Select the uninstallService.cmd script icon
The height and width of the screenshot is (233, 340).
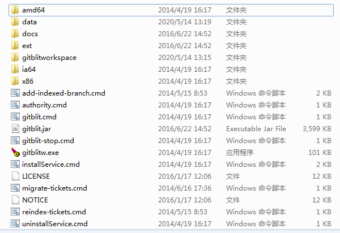[x=15, y=224]
